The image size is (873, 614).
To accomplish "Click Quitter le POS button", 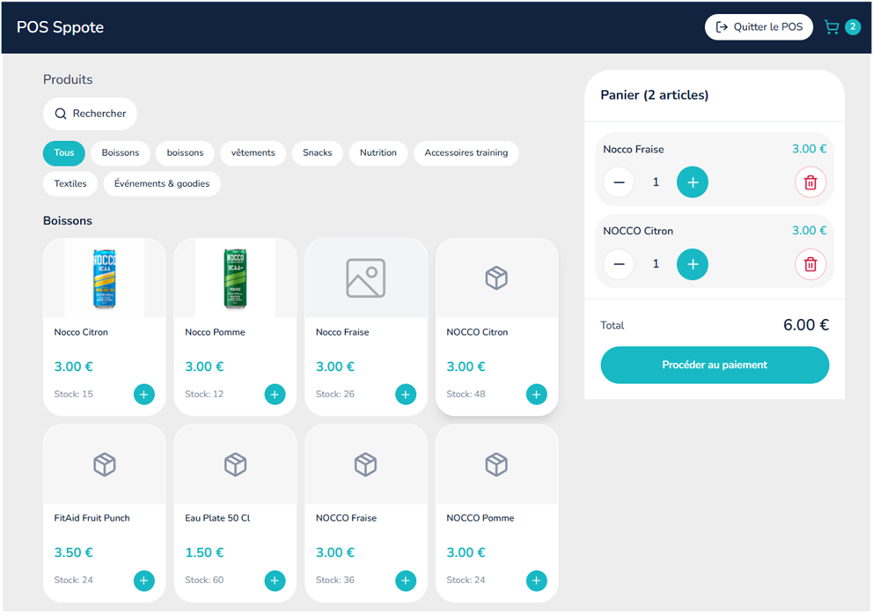I will [759, 26].
